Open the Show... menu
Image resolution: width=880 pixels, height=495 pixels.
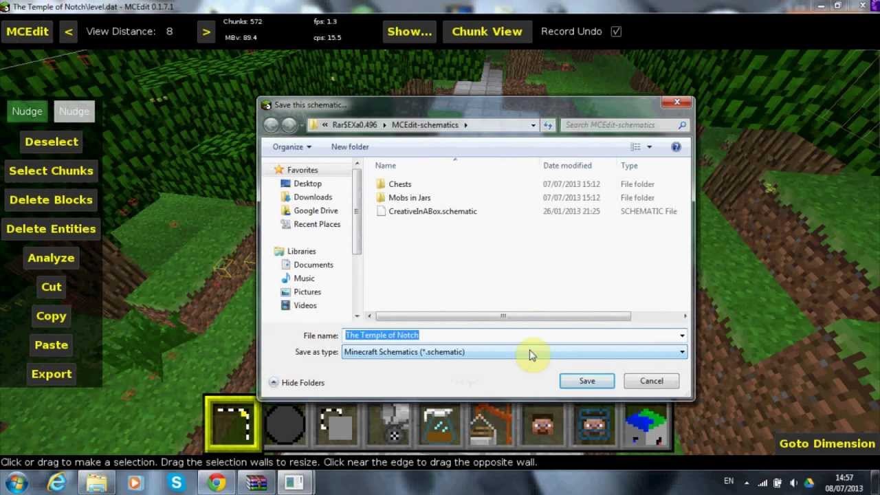pos(410,32)
